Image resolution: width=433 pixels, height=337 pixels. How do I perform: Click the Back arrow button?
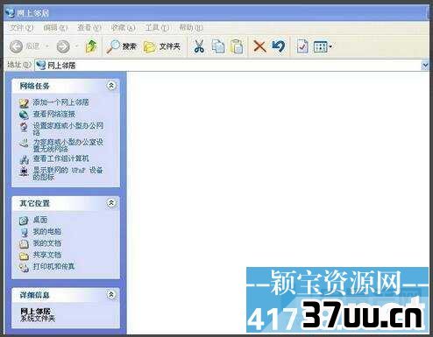(17, 46)
